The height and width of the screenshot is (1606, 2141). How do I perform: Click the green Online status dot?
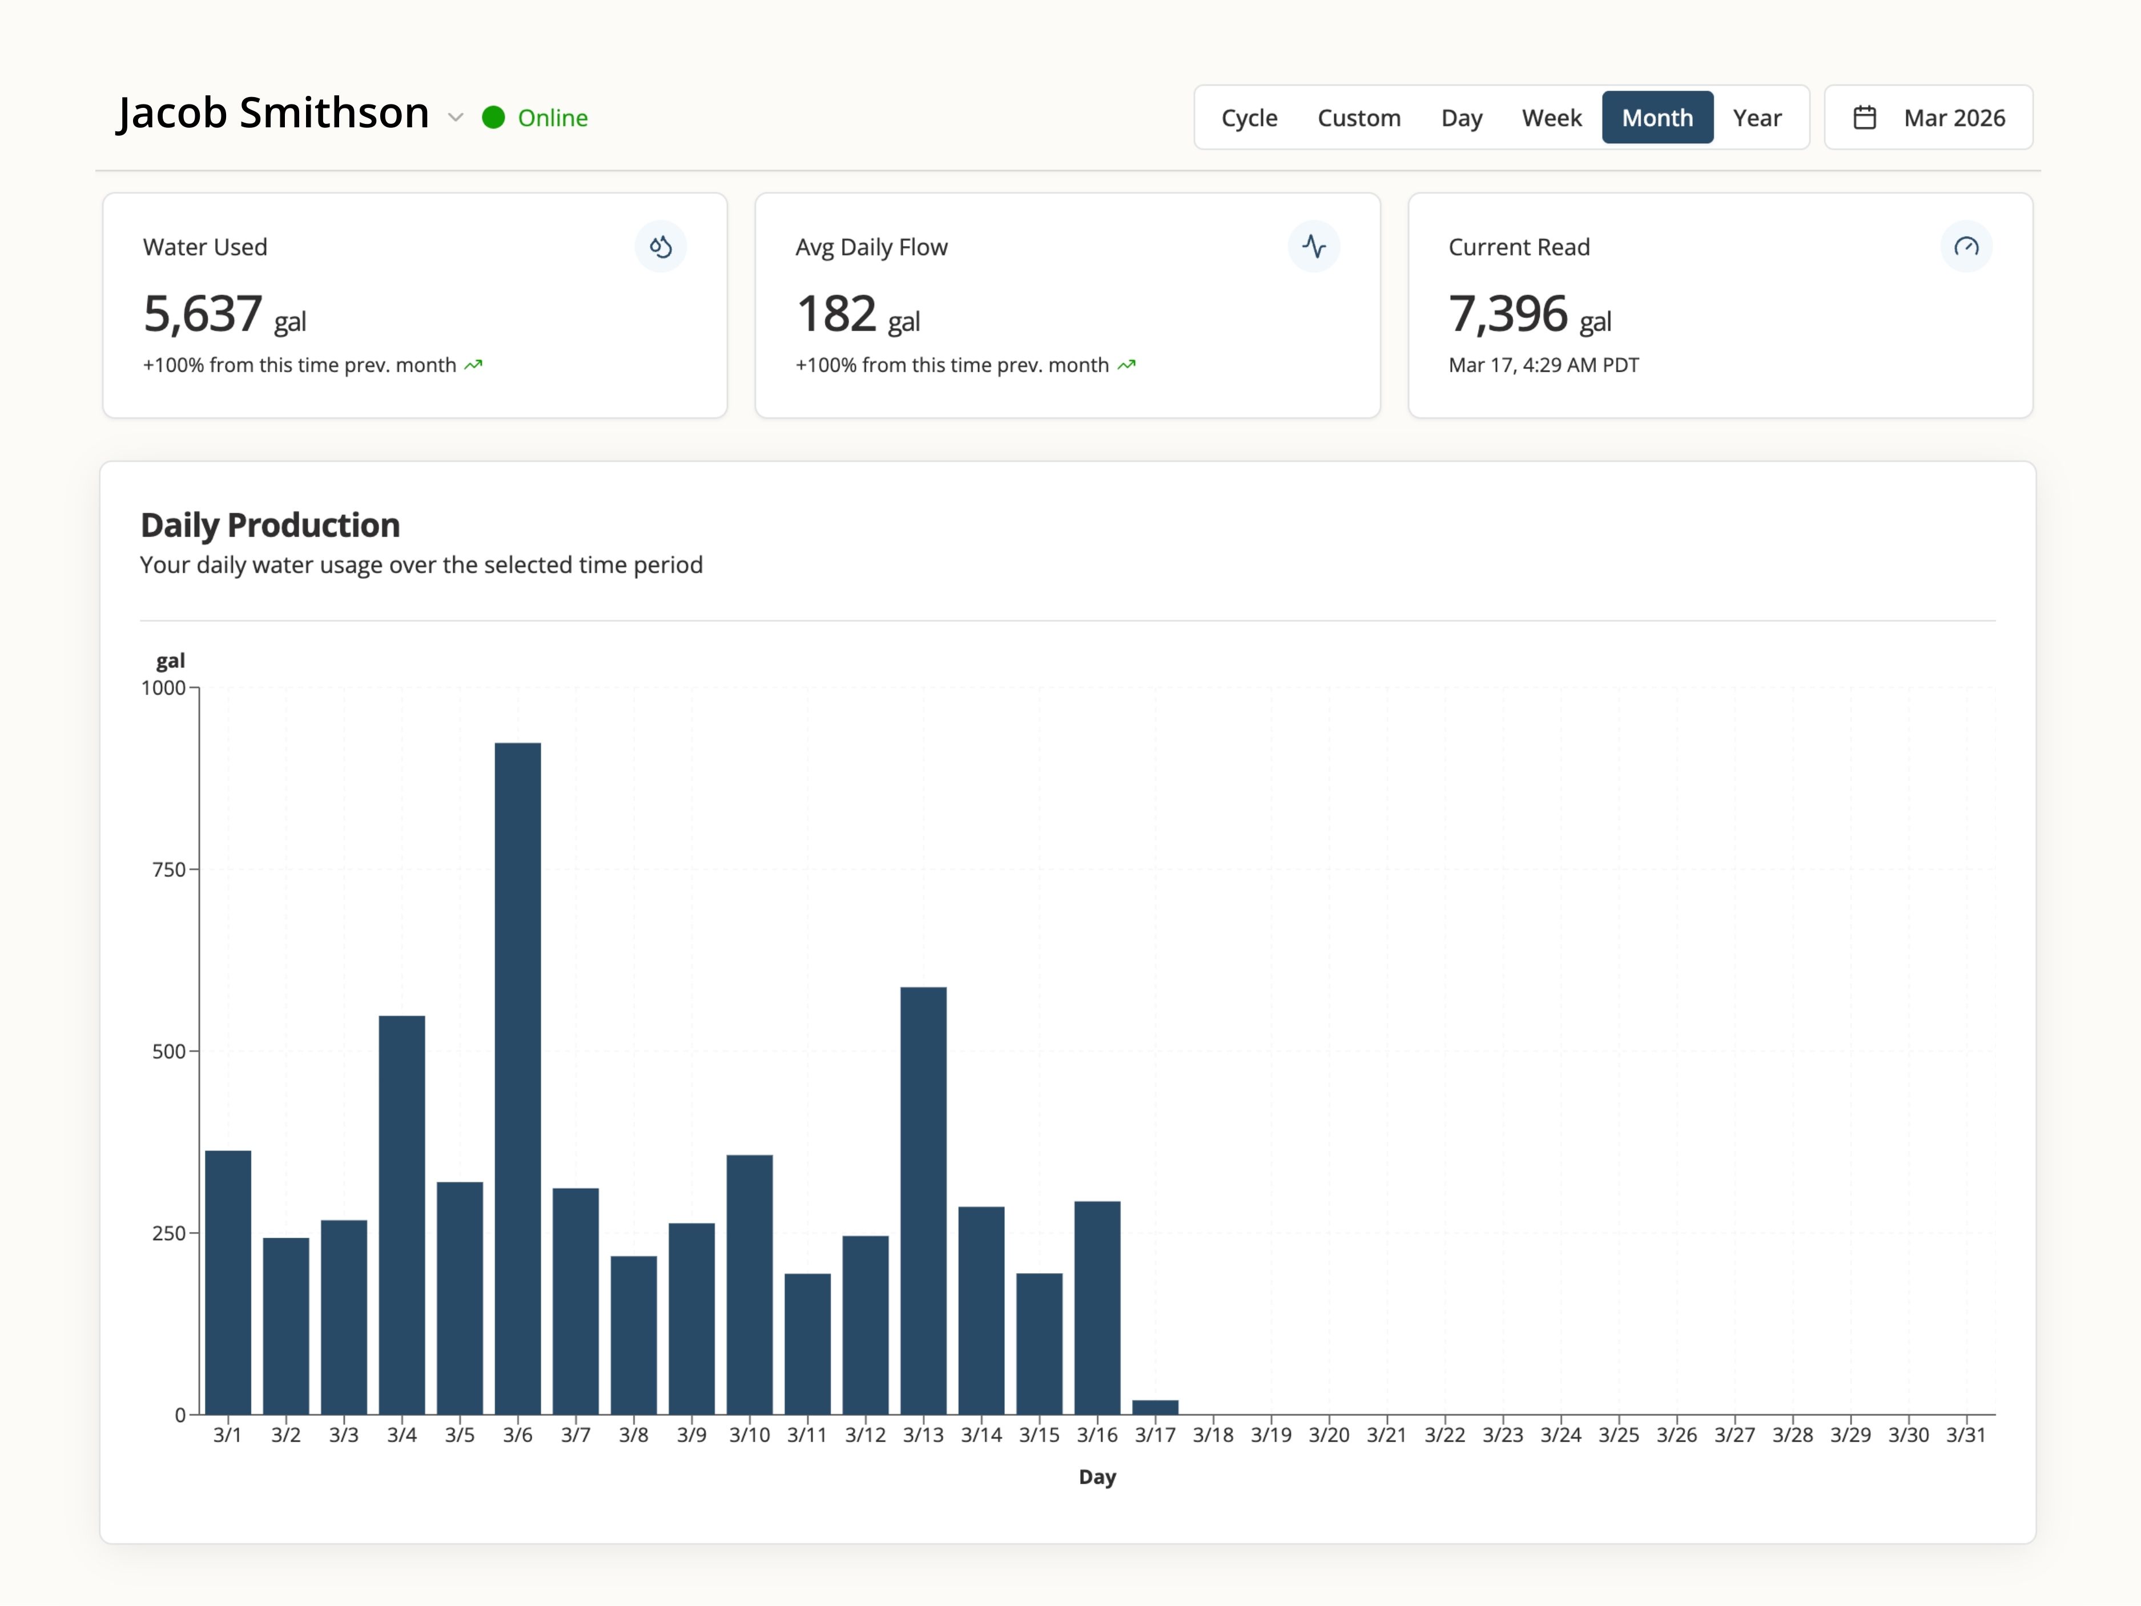pyautogui.click(x=493, y=118)
